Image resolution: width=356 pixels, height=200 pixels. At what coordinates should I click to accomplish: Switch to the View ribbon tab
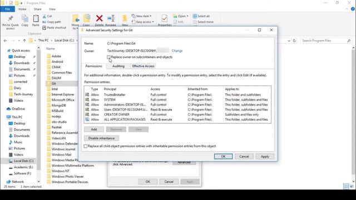pyautogui.click(x=52, y=9)
